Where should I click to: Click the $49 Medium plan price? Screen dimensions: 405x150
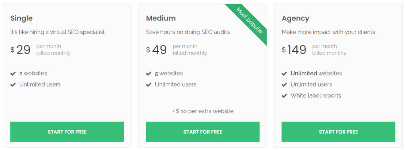point(157,50)
